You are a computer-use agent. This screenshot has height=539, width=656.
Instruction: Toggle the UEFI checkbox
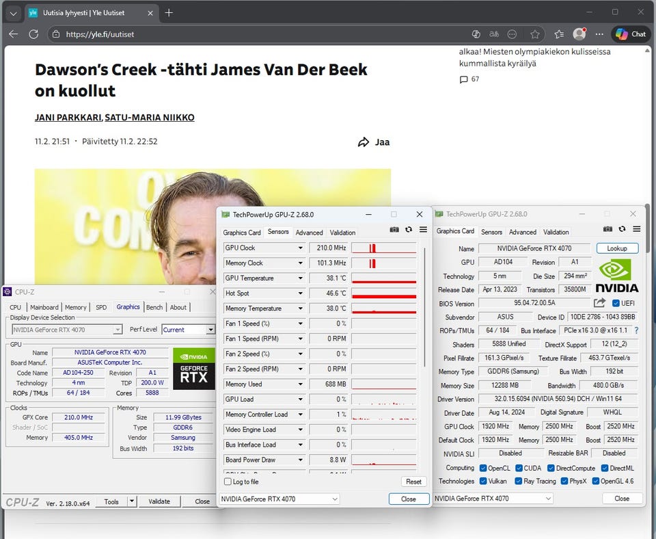tap(616, 303)
